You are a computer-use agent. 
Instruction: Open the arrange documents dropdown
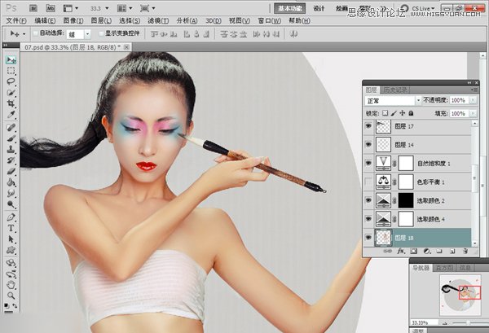point(125,8)
